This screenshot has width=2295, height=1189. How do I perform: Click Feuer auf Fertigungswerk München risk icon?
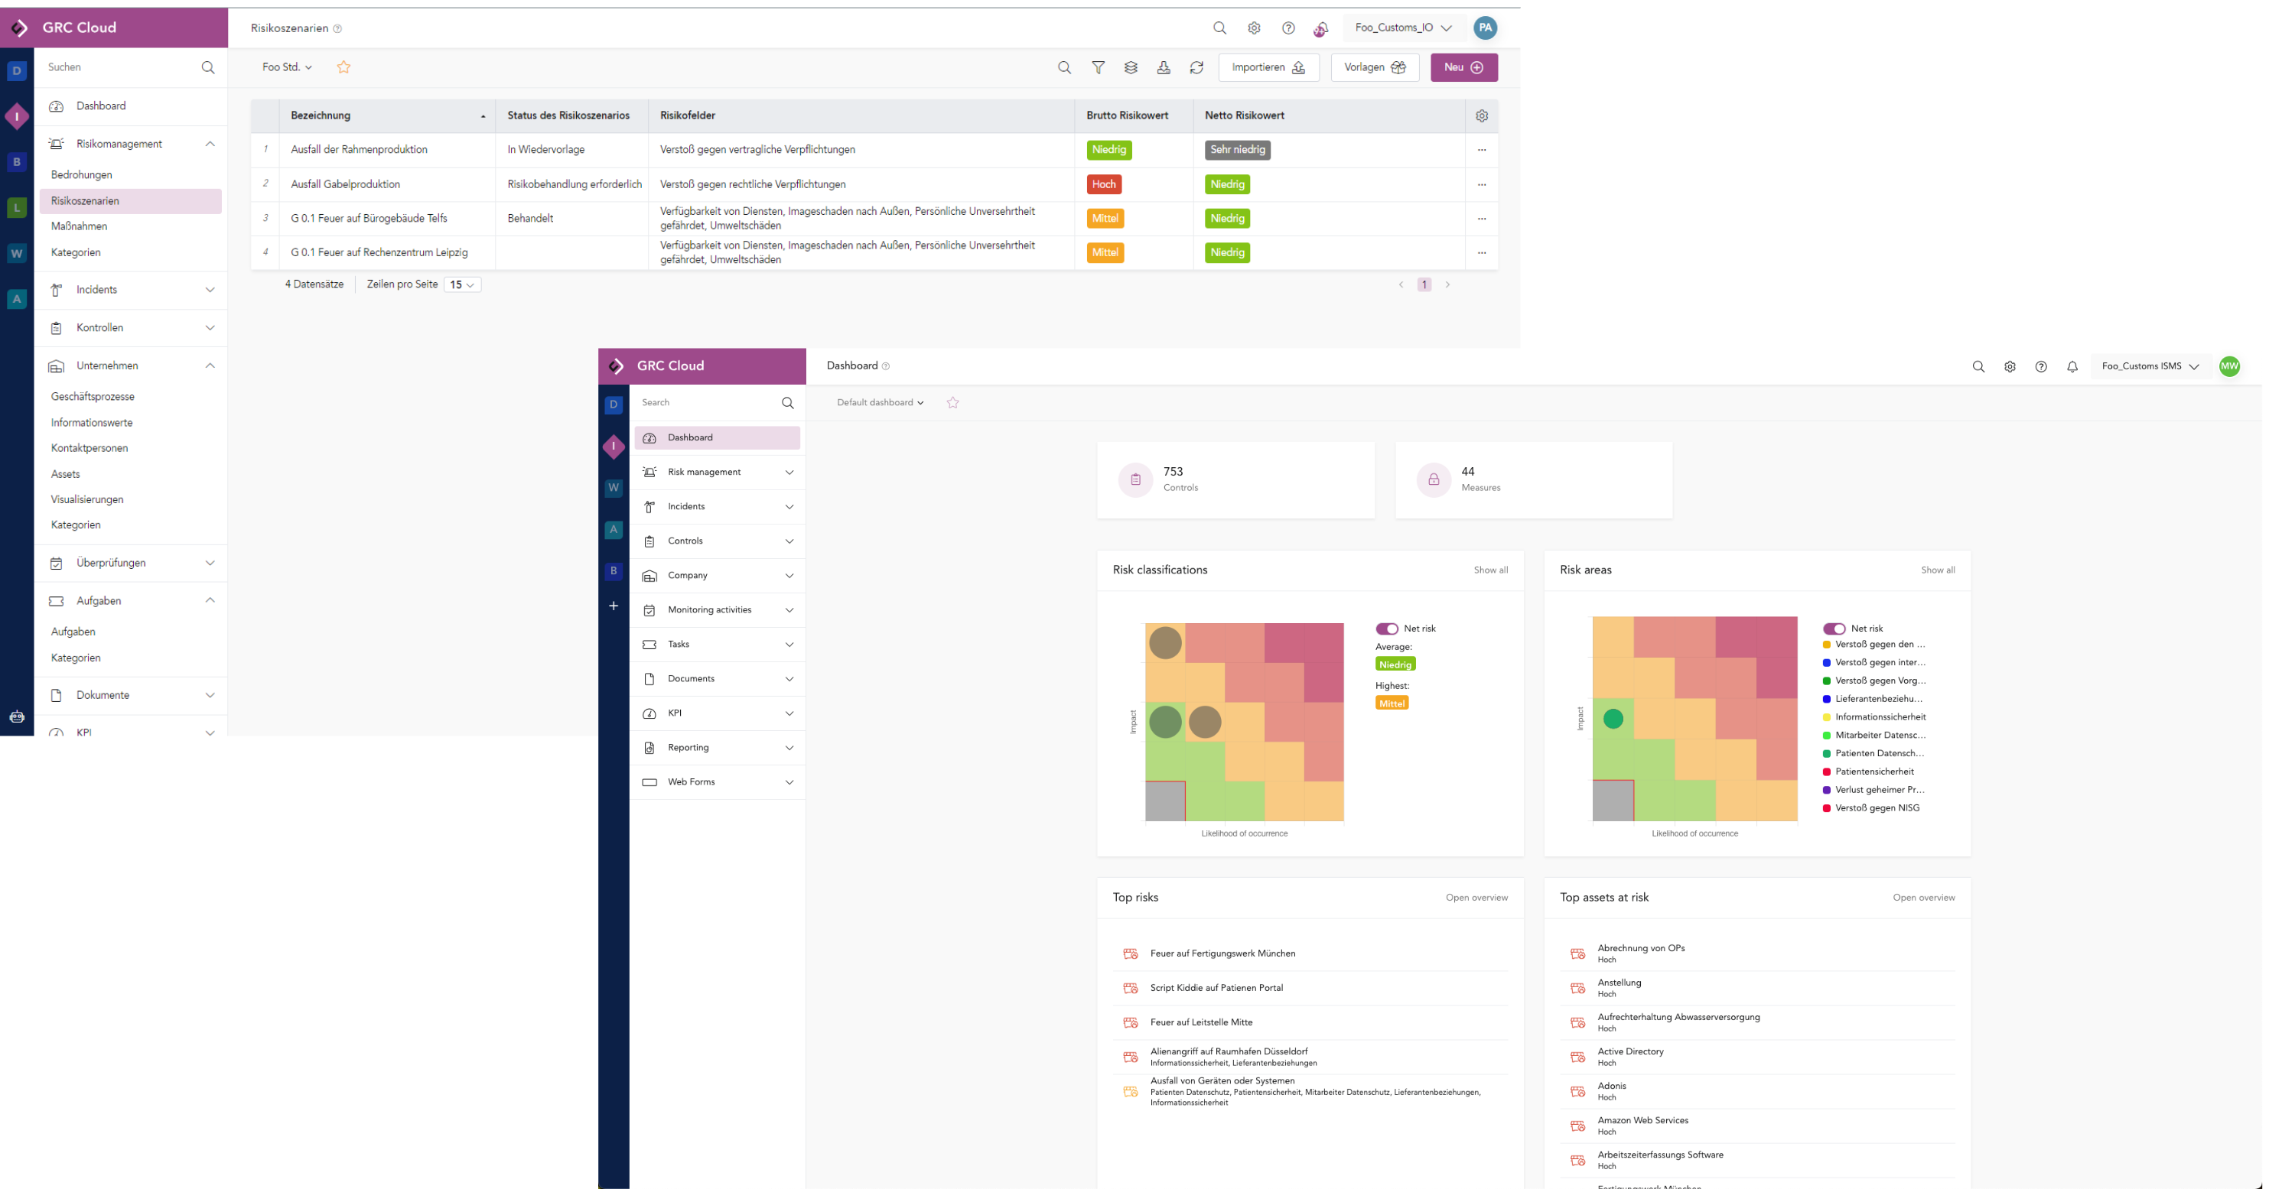(1131, 953)
